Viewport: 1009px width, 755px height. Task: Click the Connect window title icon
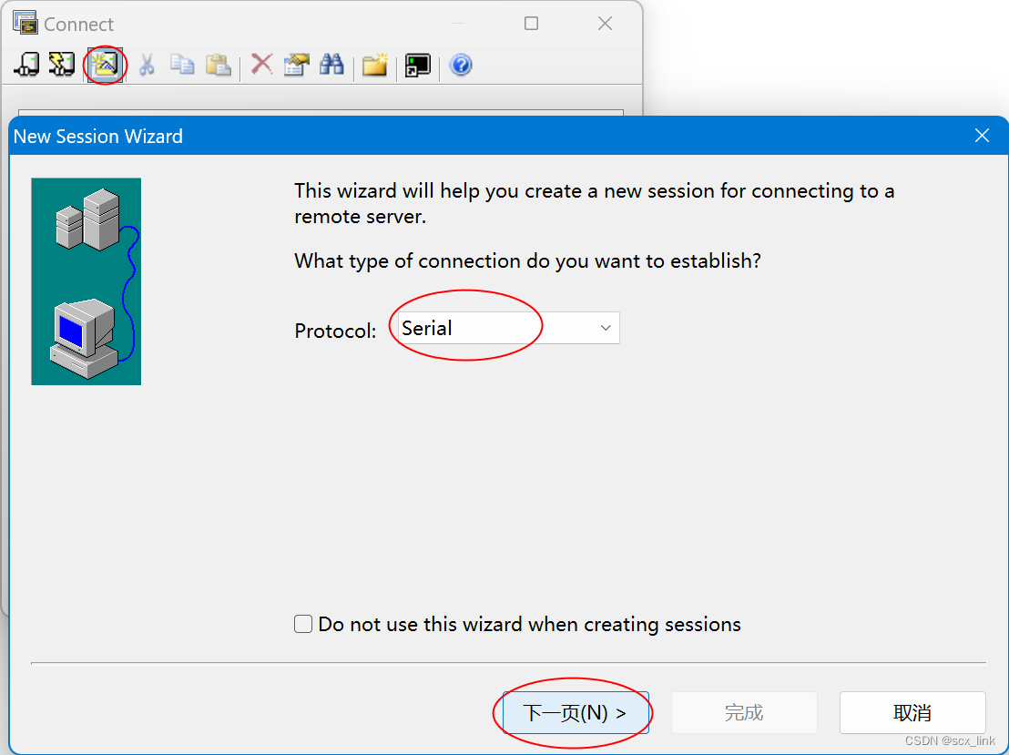(25, 23)
